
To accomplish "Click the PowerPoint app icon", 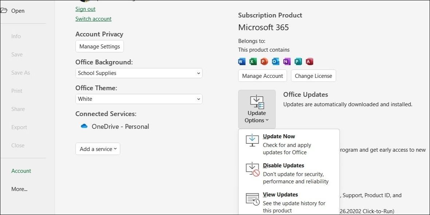I will (x=264, y=61).
